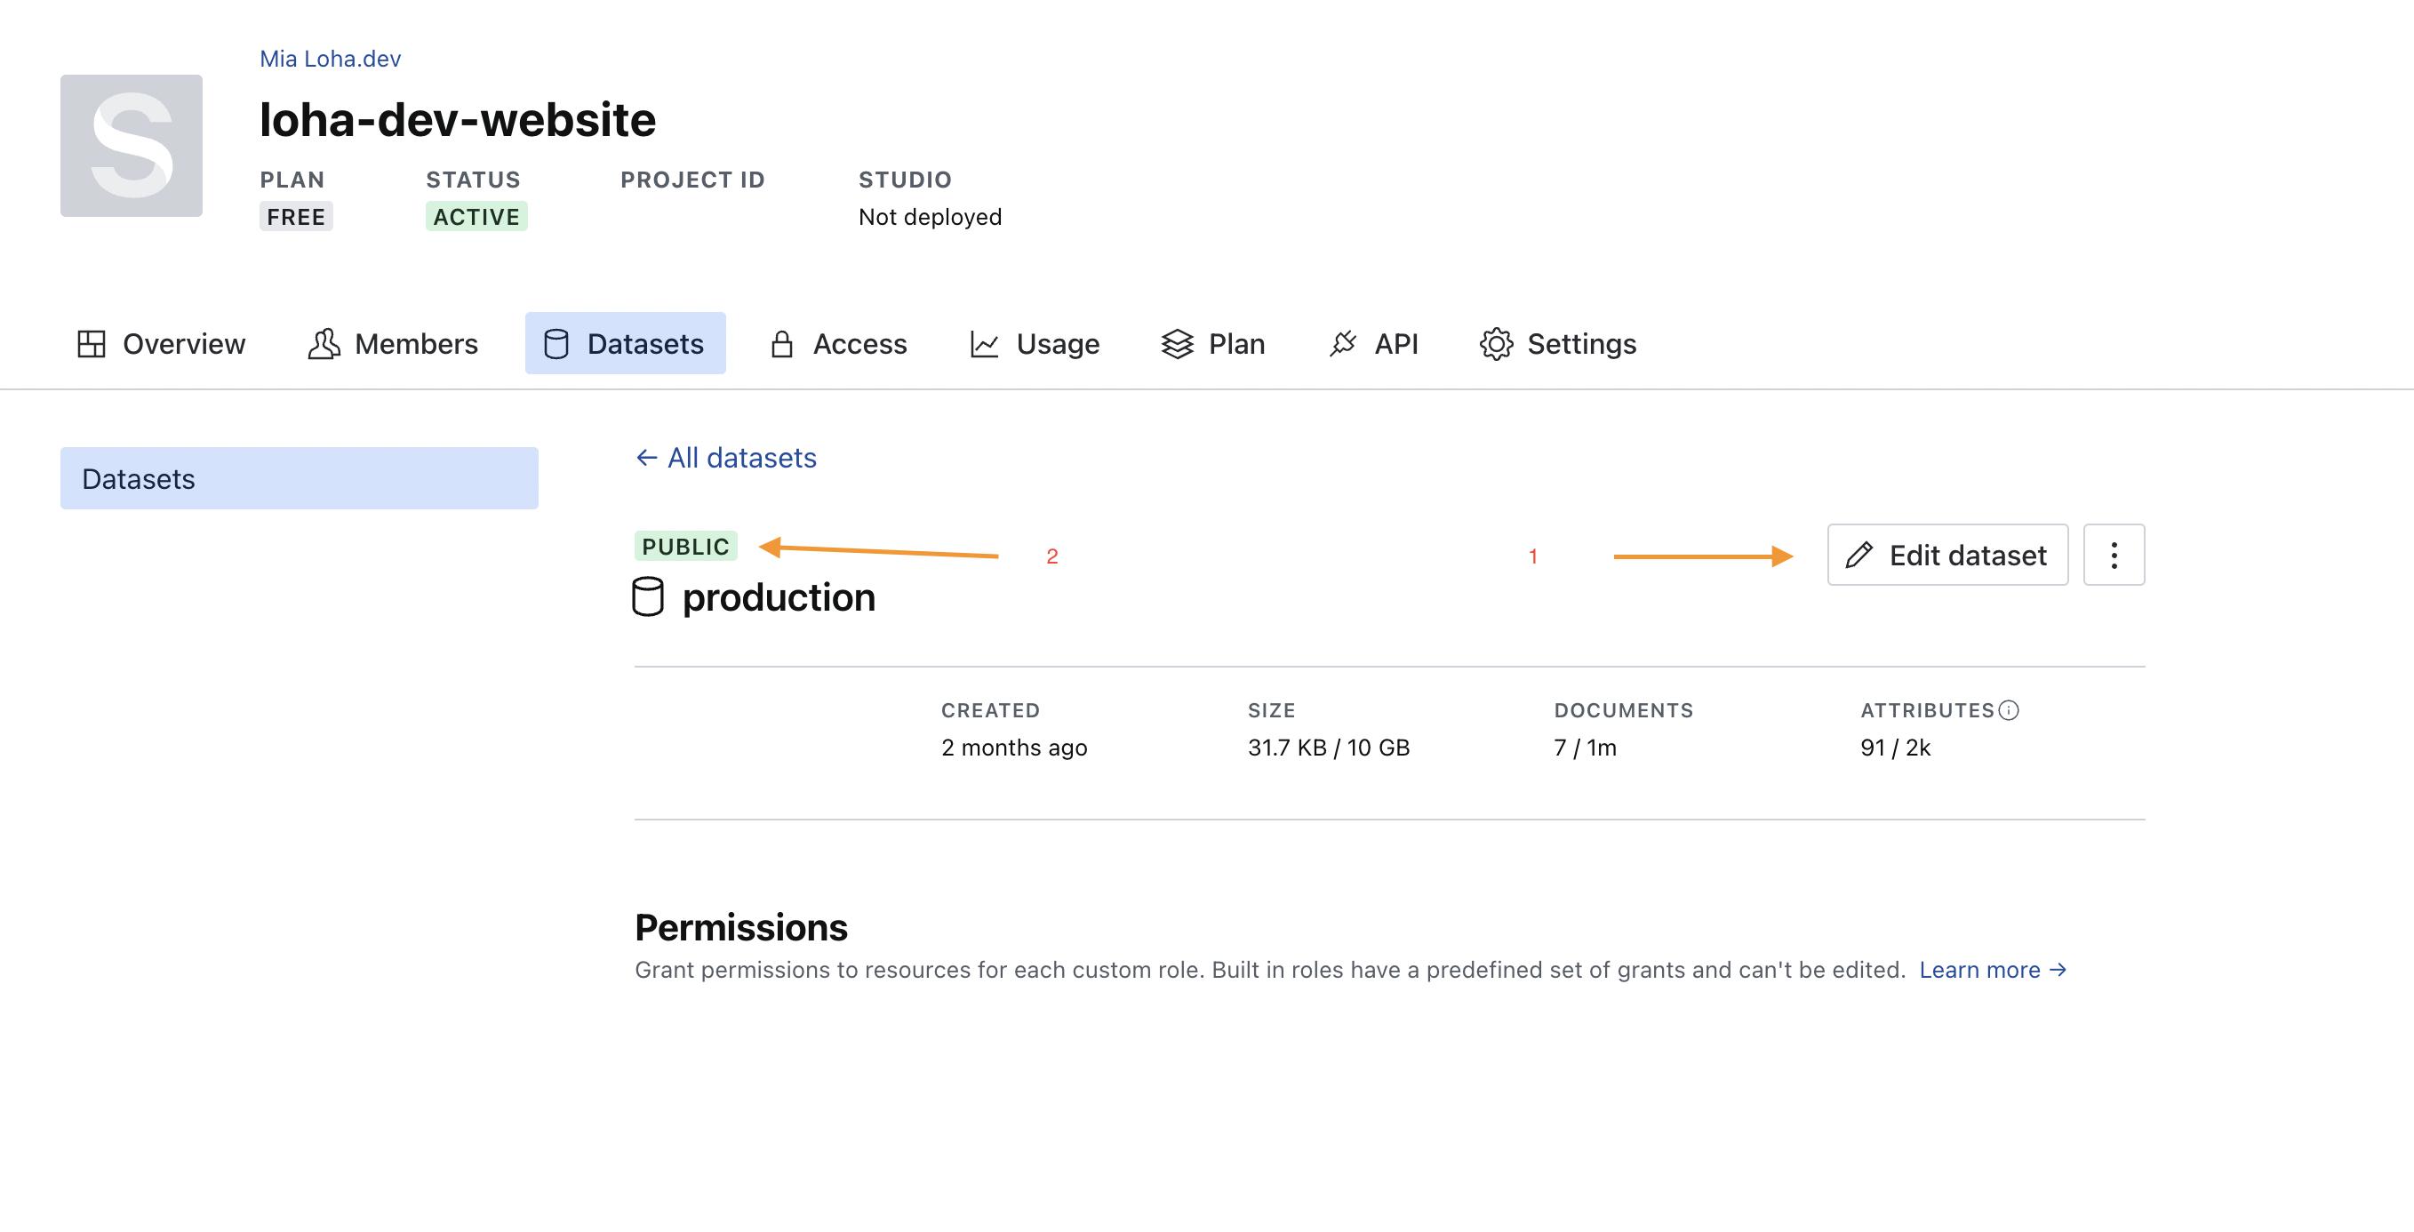
Task: Click the Datasets cylinder icon in tab
Action: click(x=556, y=344)
